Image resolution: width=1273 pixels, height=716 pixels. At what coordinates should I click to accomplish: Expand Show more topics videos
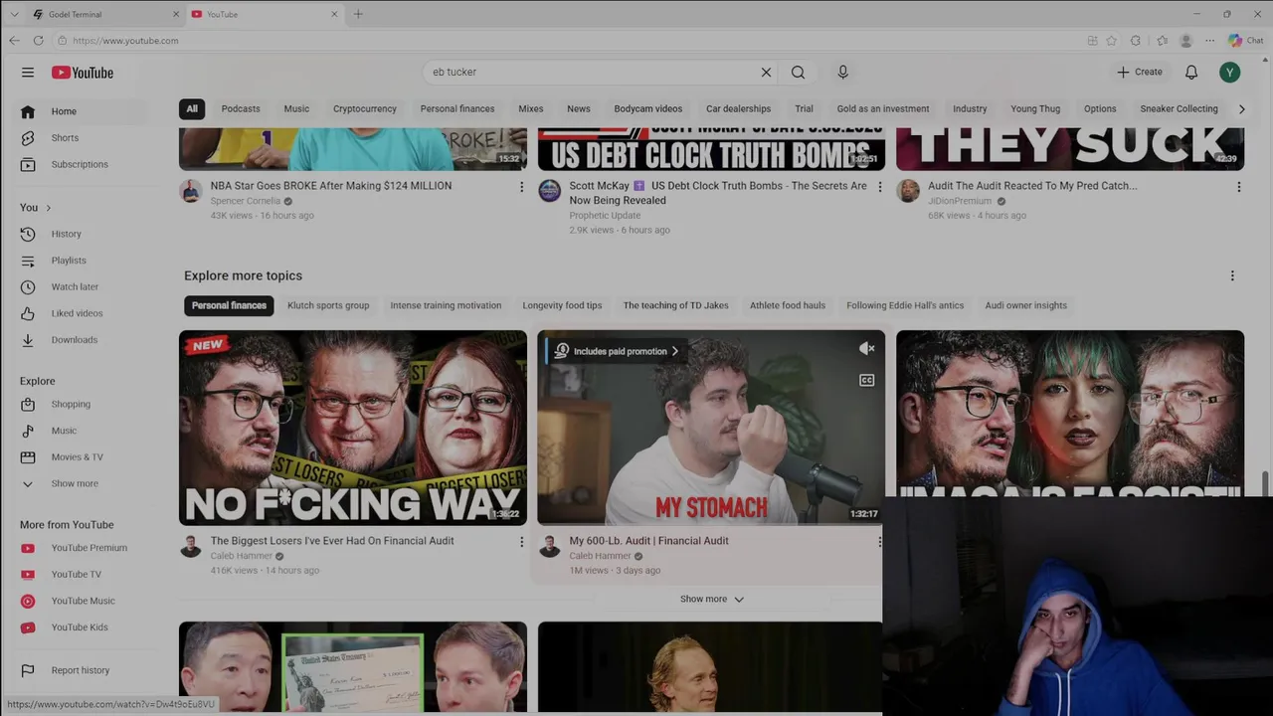tap(711, 599)
